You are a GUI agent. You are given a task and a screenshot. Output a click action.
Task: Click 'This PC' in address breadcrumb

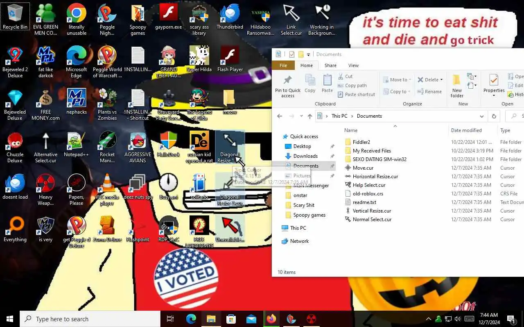[x=339, y=116]
